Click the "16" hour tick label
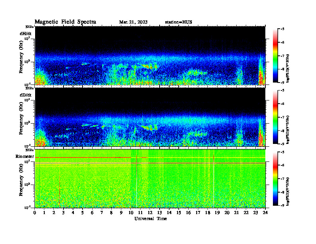The width and height of the screenshot is (316, 244). pyautogui.click(x=188, y=213)
